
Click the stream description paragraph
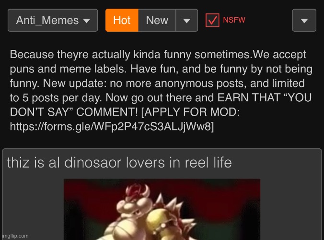click(x=161, y=90)
